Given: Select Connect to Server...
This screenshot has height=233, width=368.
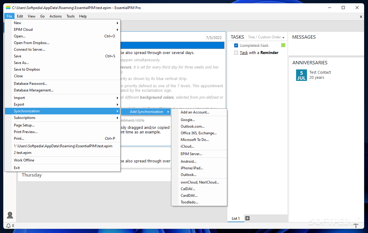Looking at the screenshot, I should (x=63, y=49).
